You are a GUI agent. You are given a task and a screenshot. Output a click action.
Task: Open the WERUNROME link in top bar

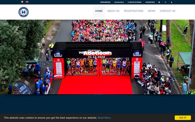(105, 2)
